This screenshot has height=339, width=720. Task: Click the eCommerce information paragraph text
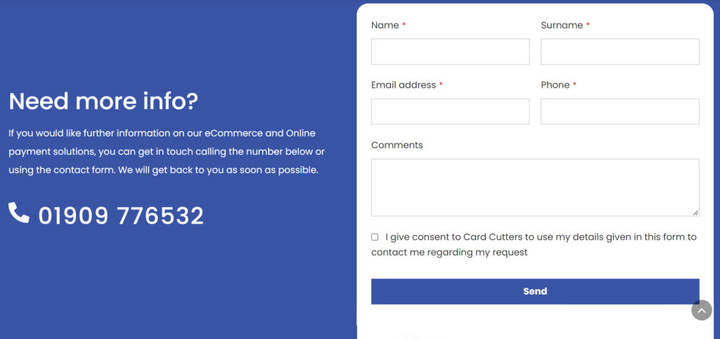(x=167, y=152)
